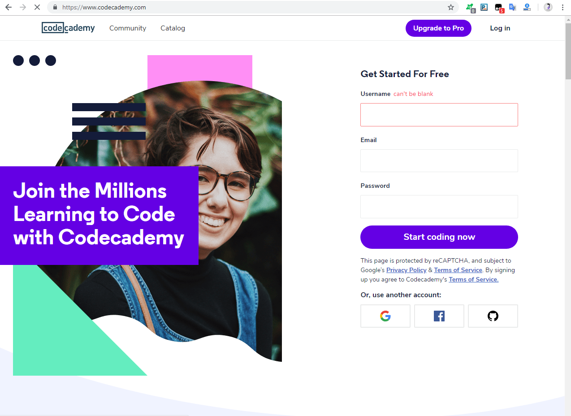Click Start coding now button
Image resolution: width=571 pixels, height=416 pixels.
[x=439, y=237]
